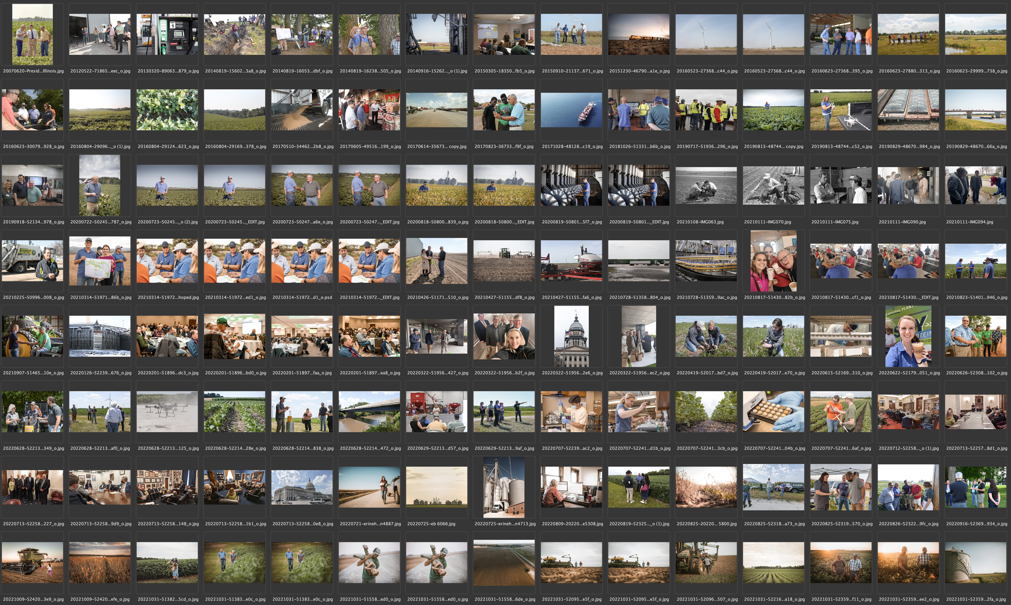This screenshot has width=1011, height=605.
Task: Click the soybean leaves close-up thumbnail
Action: [167, 110]
